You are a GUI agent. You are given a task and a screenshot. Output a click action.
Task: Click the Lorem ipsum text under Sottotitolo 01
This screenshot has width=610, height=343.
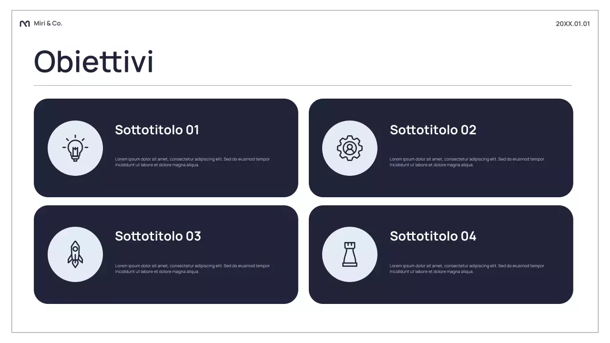(192, 162)
